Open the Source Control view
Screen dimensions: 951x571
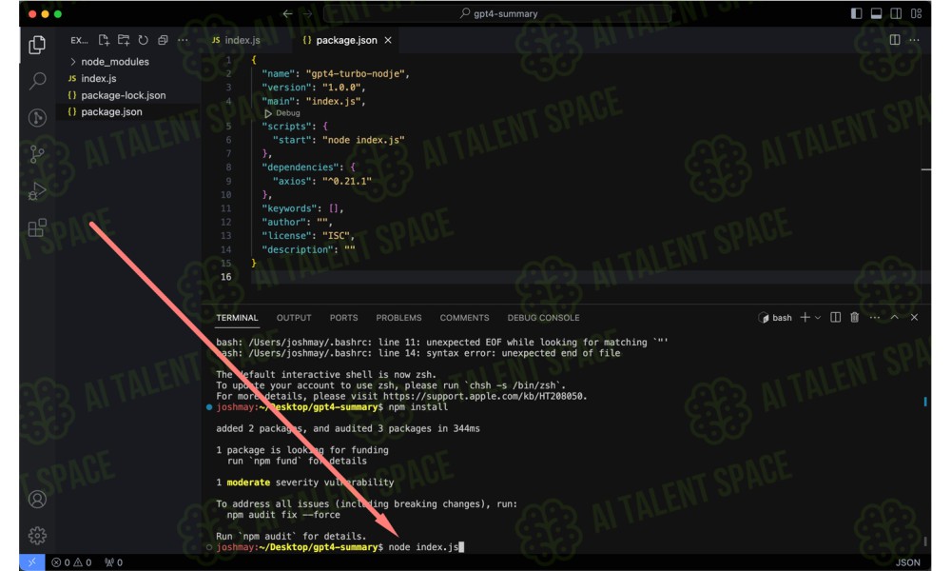(37, 154)
